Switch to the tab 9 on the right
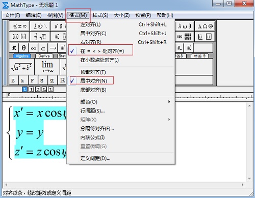Viewport: 255px width, 198px height. pos(199,56)
